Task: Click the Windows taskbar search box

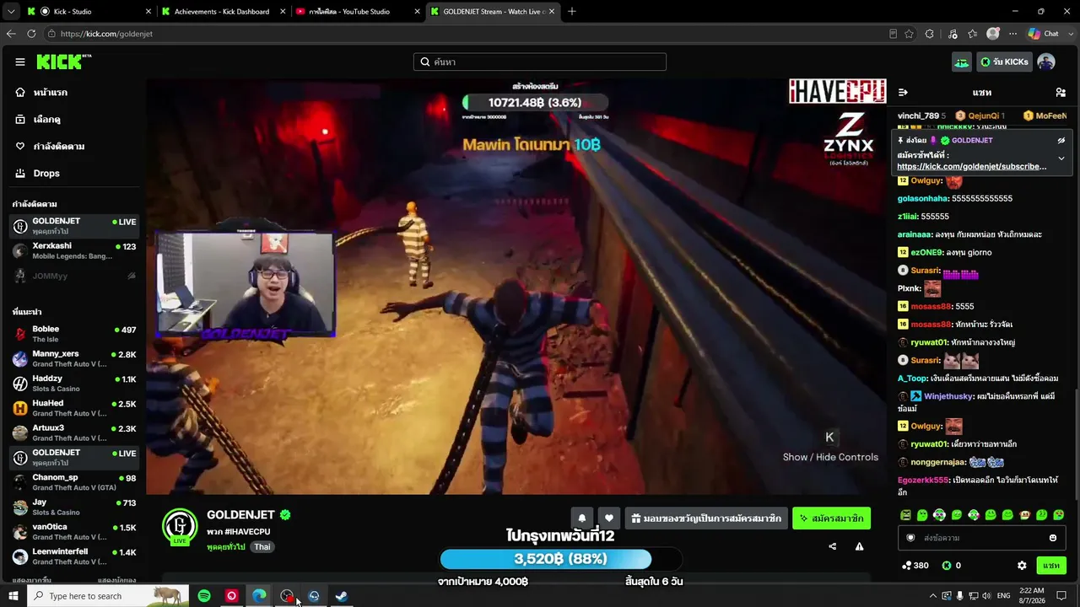Action: coord(108,596)
